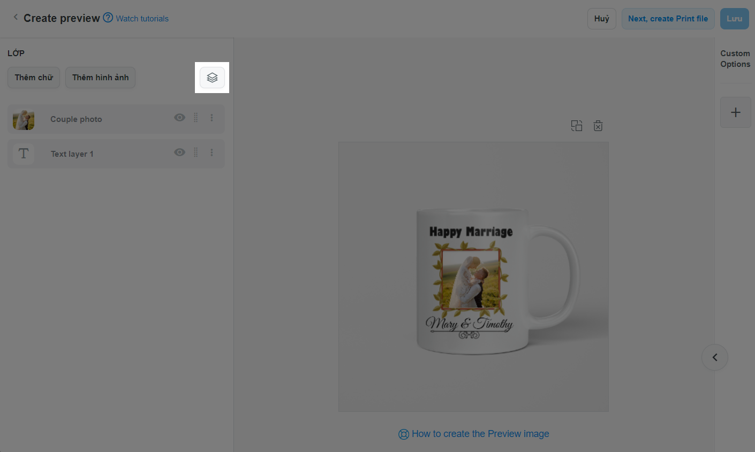
Task: Click the highlighted layers stack icon
Action: [212, 78]
